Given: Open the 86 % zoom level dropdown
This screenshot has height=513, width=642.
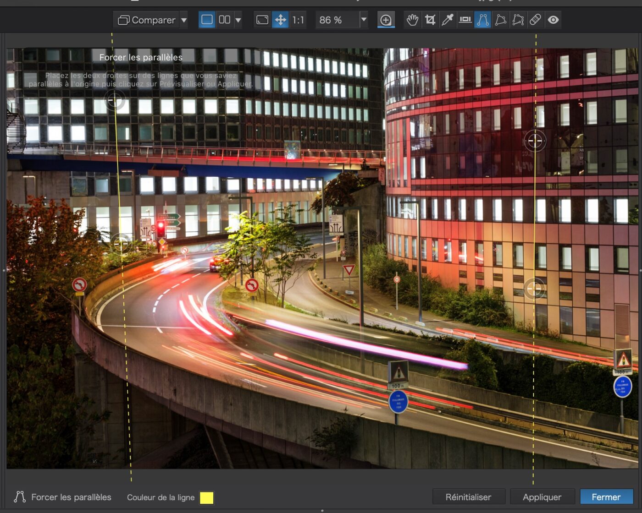Looking at the screenshot, I should click(364, 20).
